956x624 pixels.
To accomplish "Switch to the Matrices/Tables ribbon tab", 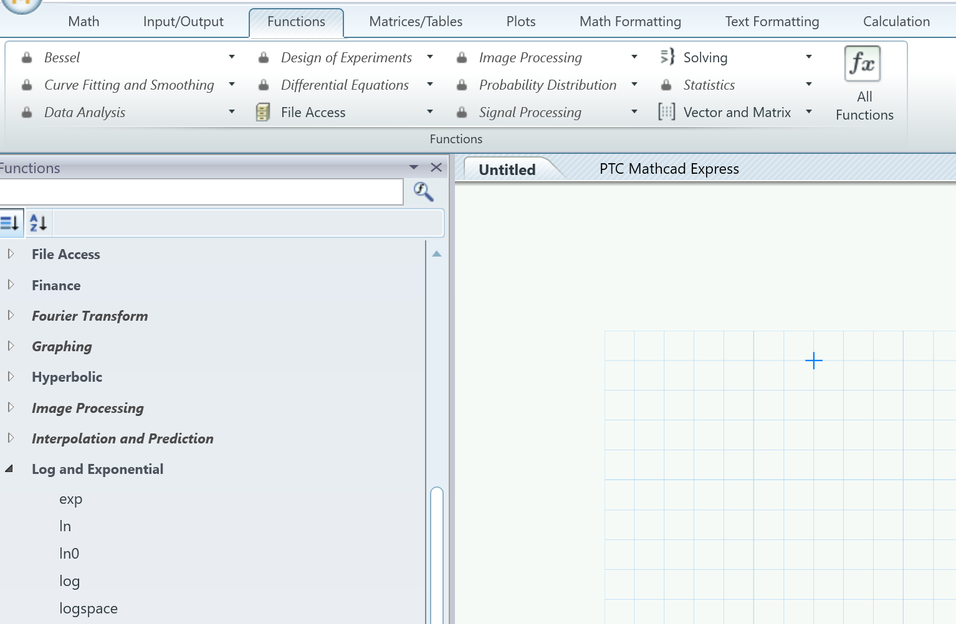I will [x=416, y=22].
